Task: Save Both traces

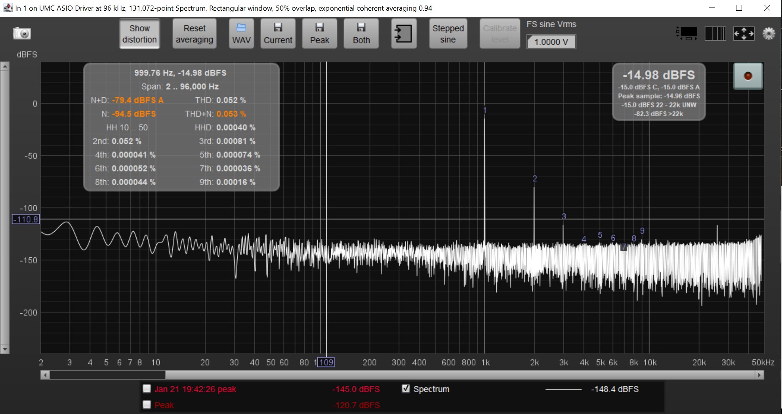Action: point(361,34)
